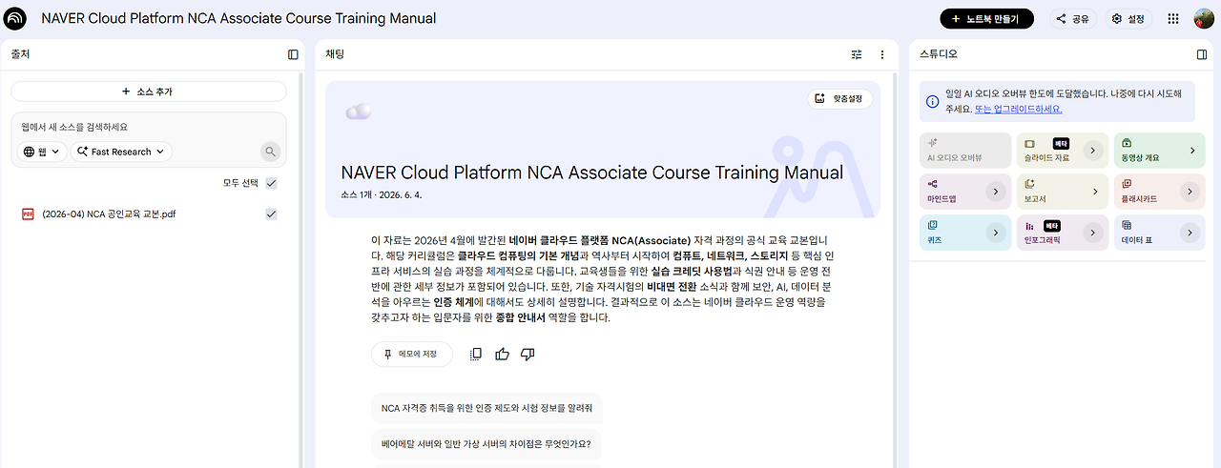Give the summary a thumbs down
Viewport: 1221px width, 468px height.
[x=528, y=354]
